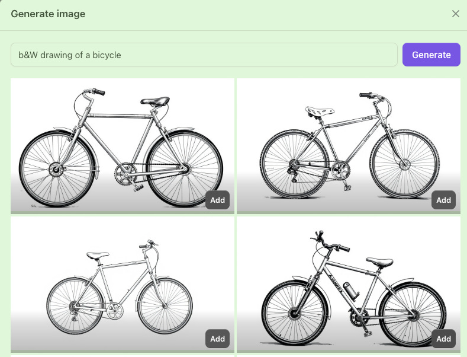
Task: Click the word 'bicycle' in the prompt
Action: point(107,55)
